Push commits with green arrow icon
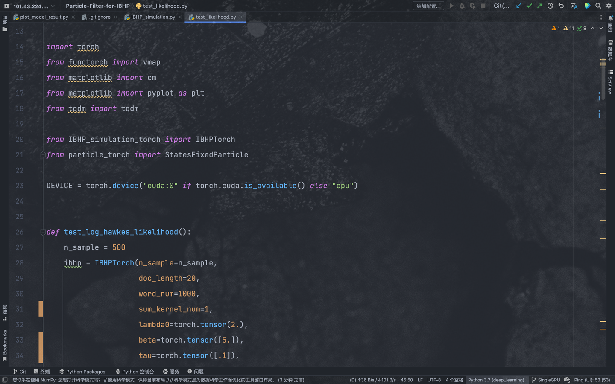The width and height of the screenshot is (615, 384). coord(539,6)
